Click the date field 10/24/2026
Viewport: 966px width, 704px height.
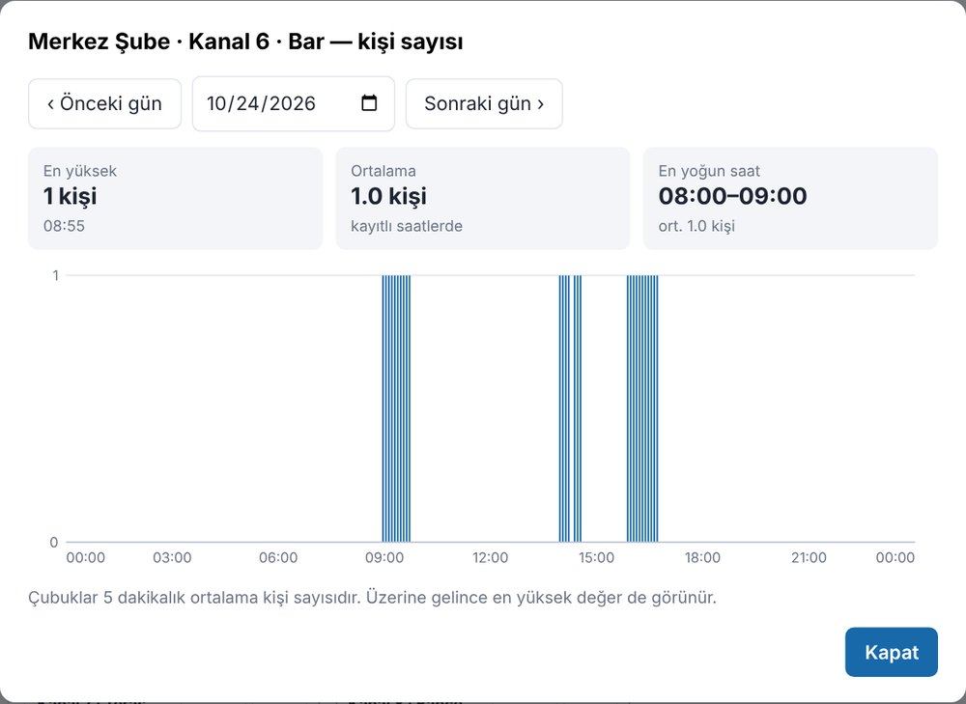click(x=294, y=103)
